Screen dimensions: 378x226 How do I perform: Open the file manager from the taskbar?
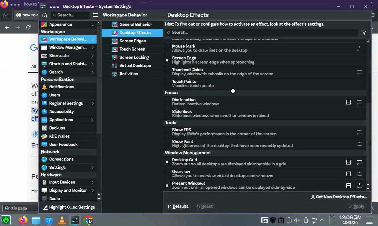coord(36,220)
